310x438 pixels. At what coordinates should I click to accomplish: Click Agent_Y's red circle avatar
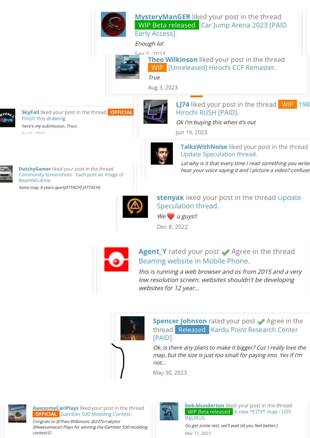[x=116, y=259]
